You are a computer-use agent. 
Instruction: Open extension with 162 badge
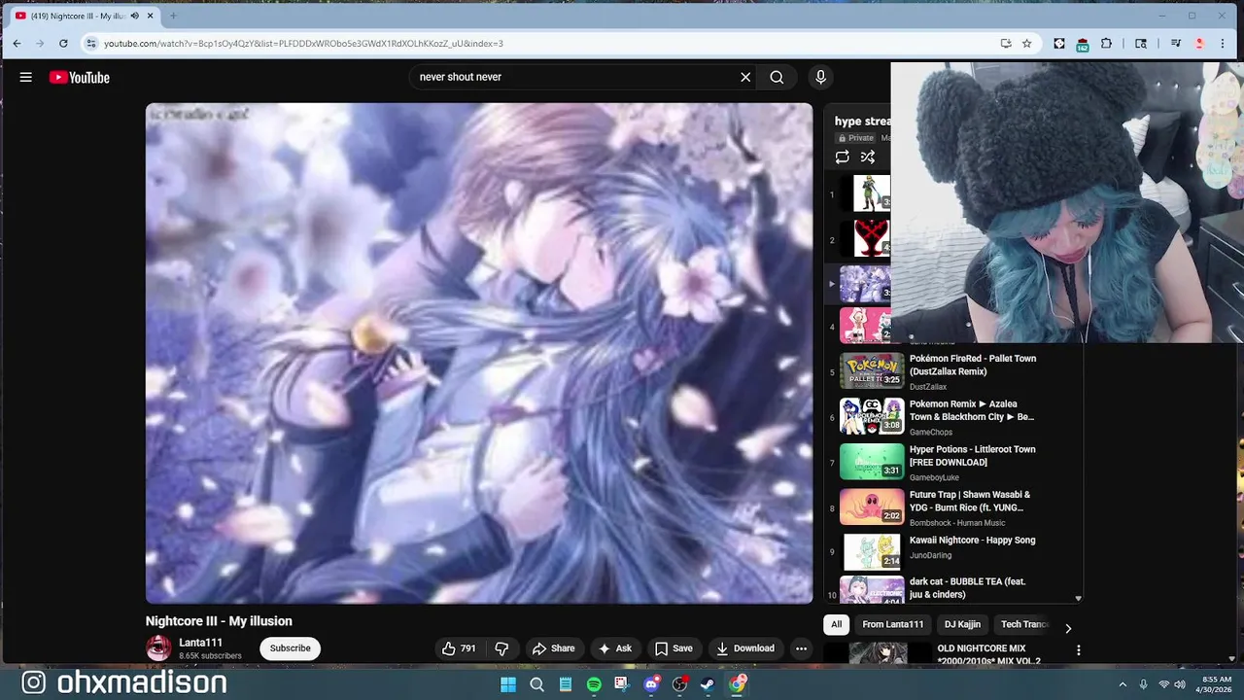tap(1082, 44)
